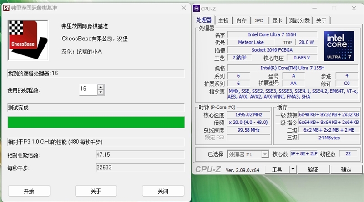Click the kilonodes per second value 22633

(x=140, y=167)
